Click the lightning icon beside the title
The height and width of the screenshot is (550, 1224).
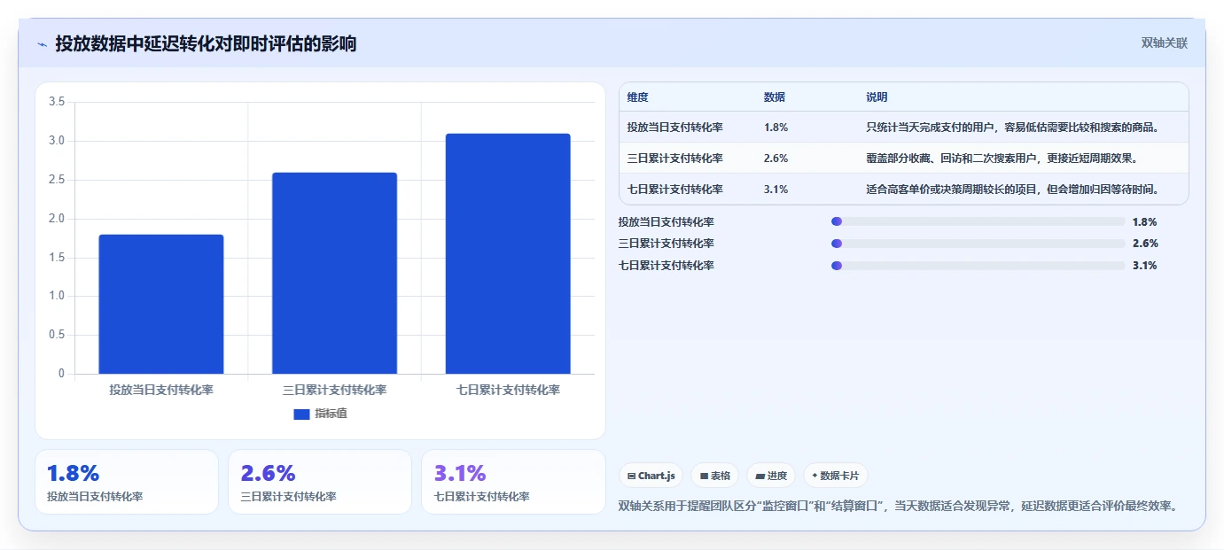click(43, 44)
